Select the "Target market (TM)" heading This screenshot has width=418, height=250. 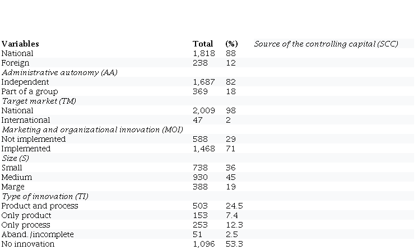tap(39, 101)
